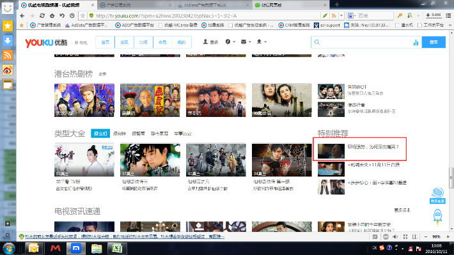Open the search ranking bar chart icon

(416, 43)
